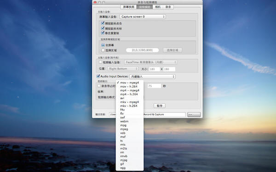Image resolution: width=276 pixels, height=172 pixels.
Task: Choose "mov - h.264" from list
Action: (130, 86)
